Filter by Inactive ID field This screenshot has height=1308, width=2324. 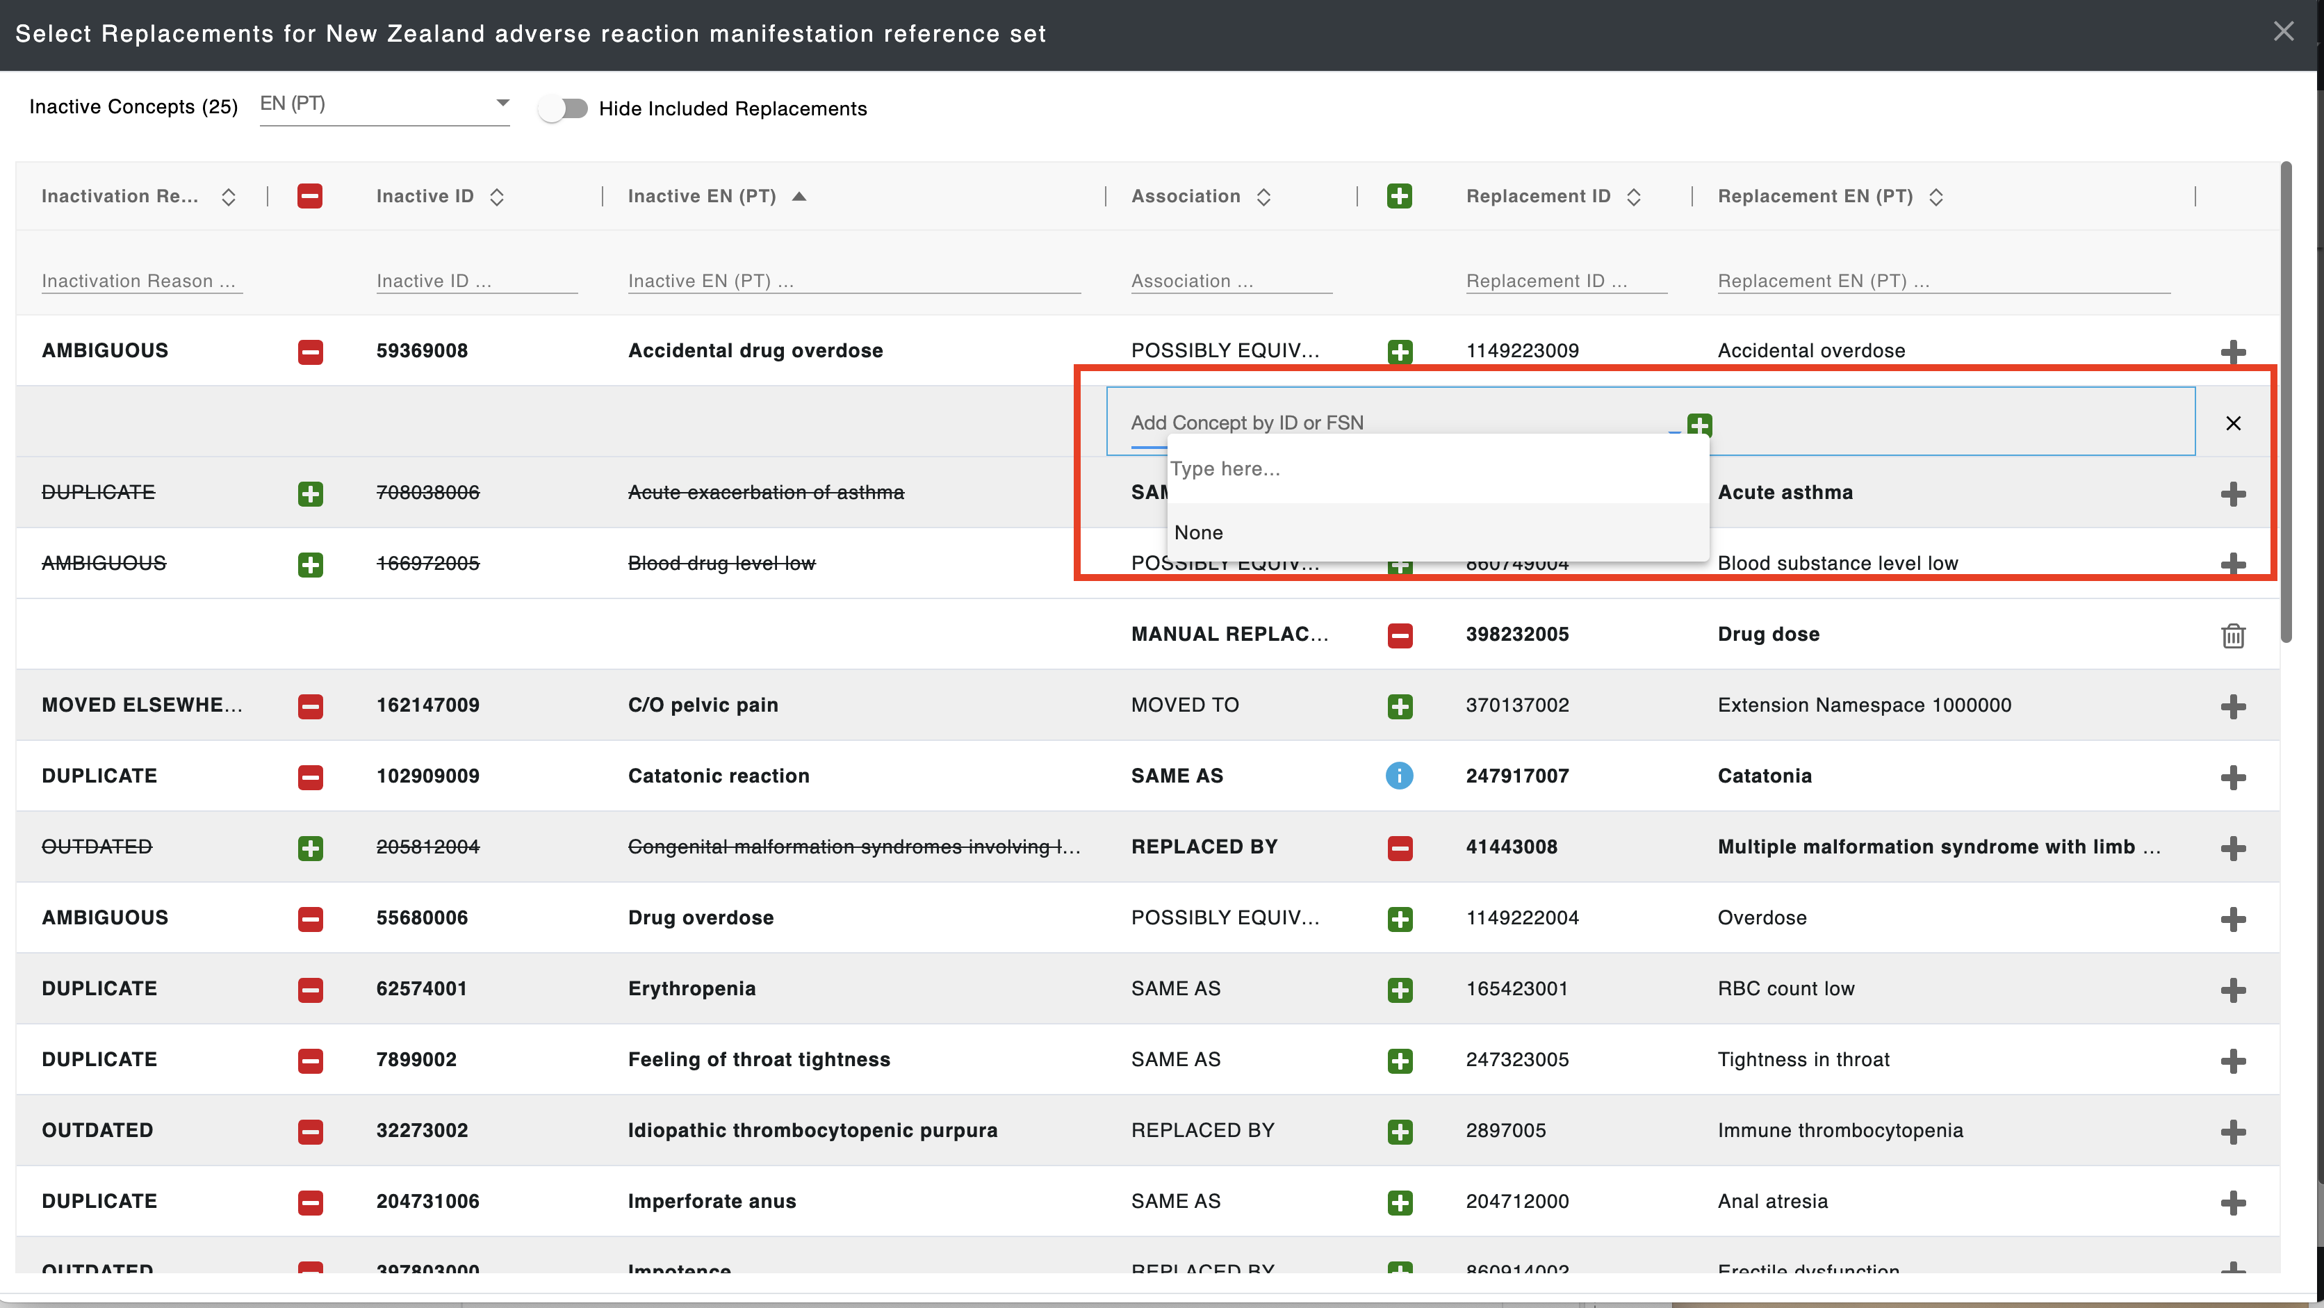click(x=476, y=281)
